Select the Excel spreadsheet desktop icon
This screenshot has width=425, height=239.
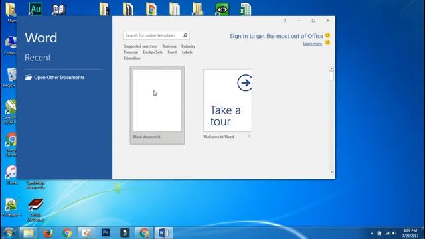tap(245, 9)
